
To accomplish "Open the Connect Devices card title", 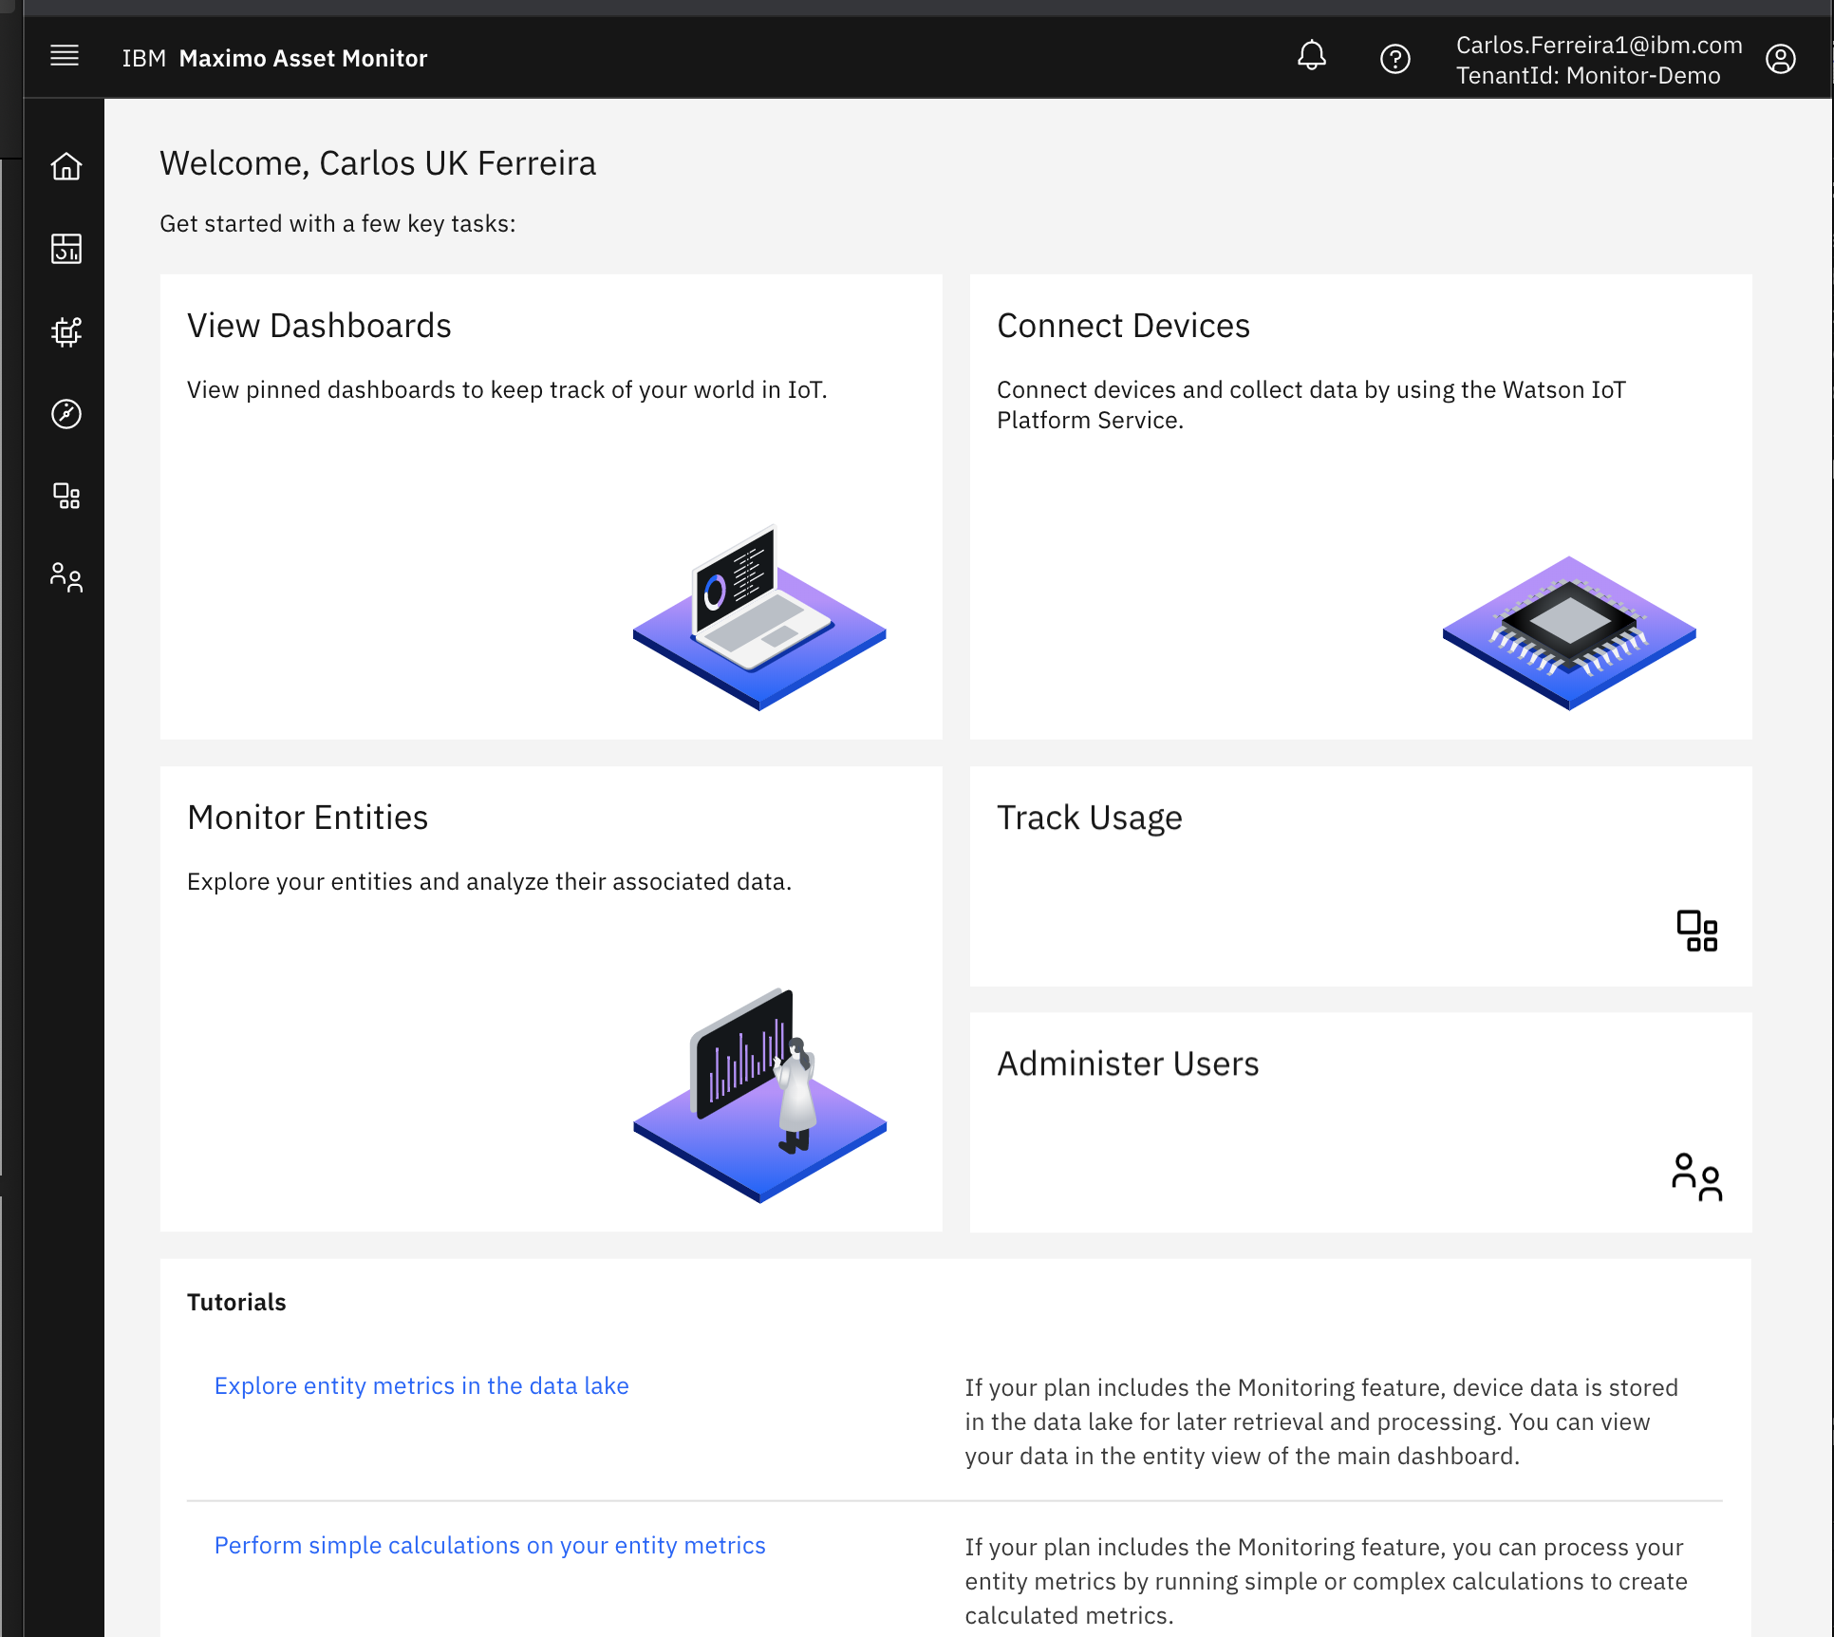I will pyautogui.click(x=1123, y=326).
